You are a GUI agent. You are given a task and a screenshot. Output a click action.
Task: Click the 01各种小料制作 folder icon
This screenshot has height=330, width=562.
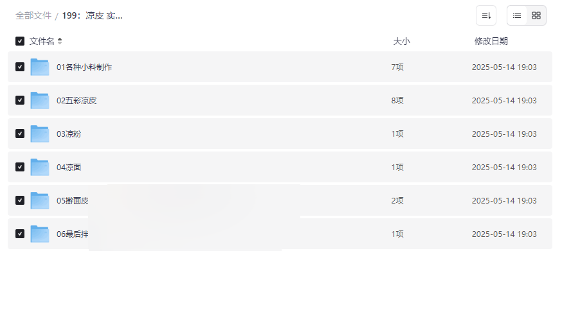tap(40, 67)
